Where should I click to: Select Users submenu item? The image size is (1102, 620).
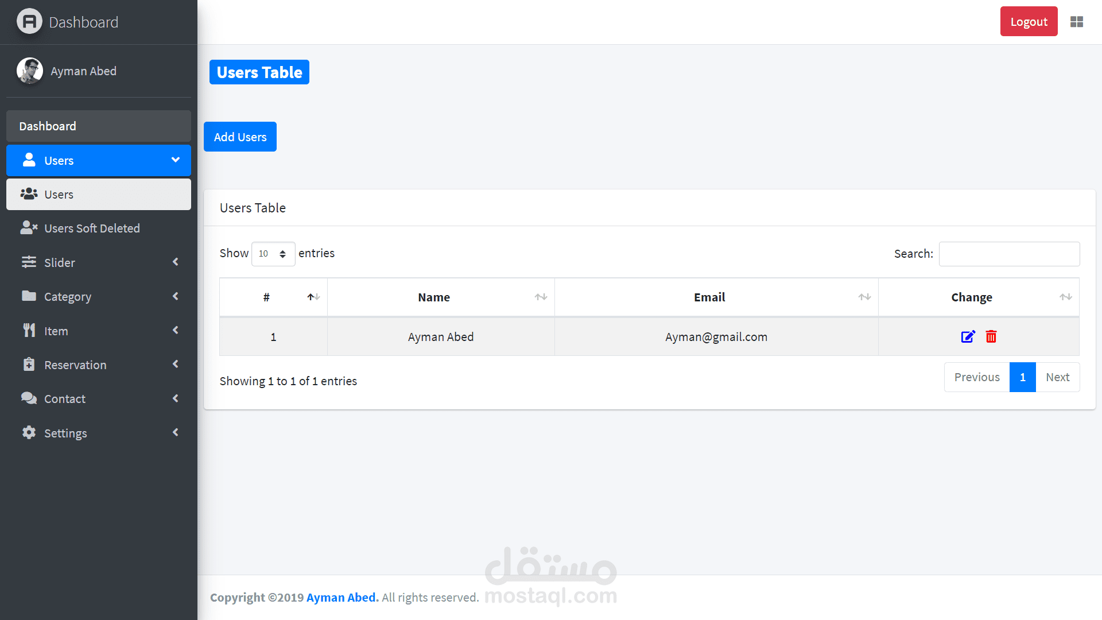(99, 195)
